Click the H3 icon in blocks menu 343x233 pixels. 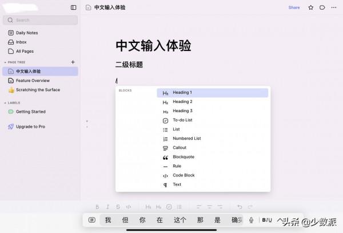pos(165,112)
